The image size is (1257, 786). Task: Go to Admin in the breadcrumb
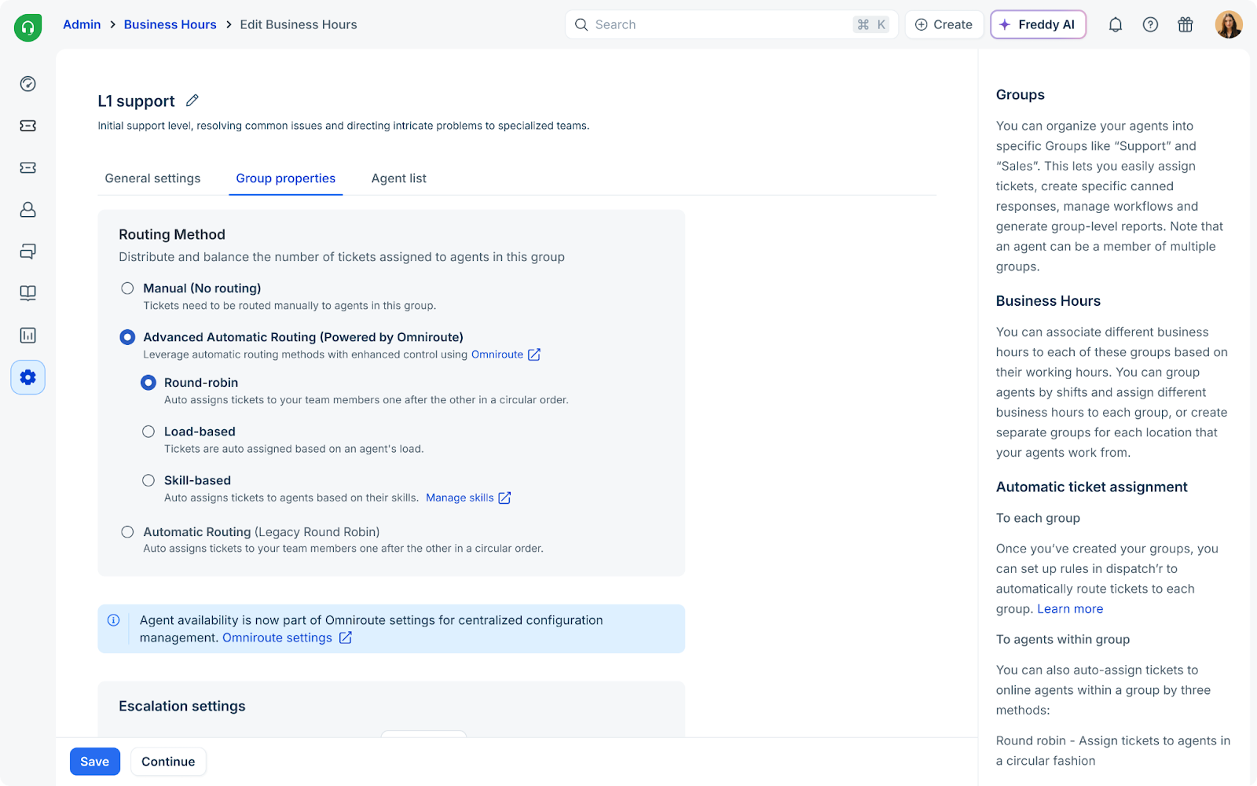pos(82,25)
